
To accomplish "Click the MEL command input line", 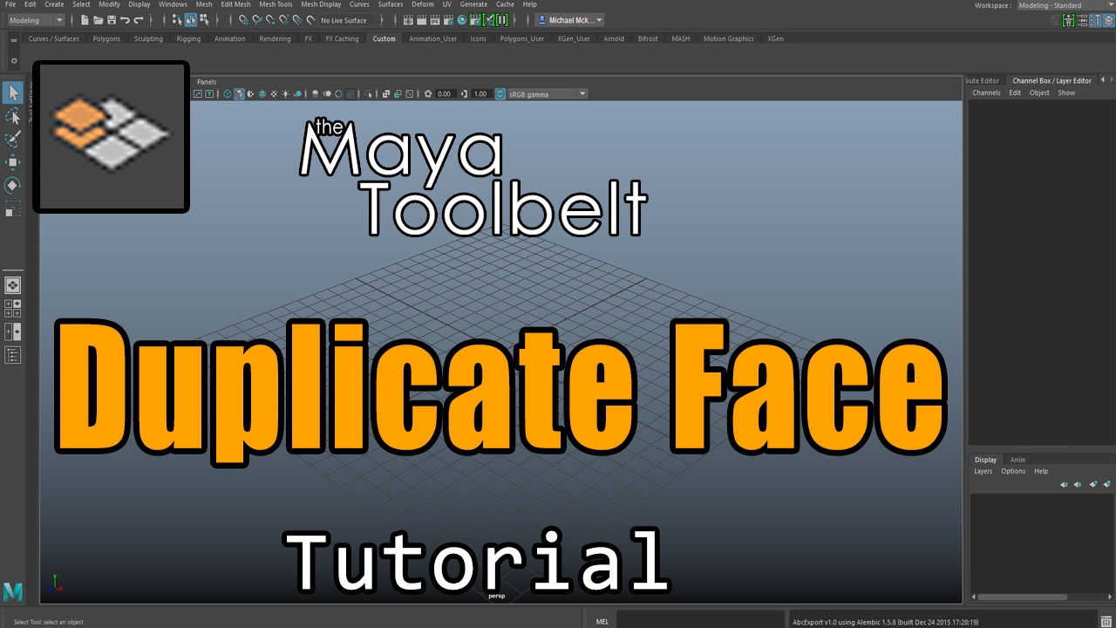I will pyautogui.click(x=701, y=622).
